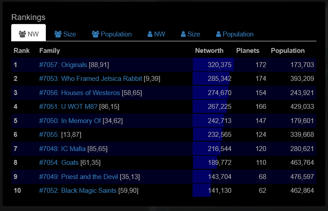Click the Population column header

click(287, 51)
